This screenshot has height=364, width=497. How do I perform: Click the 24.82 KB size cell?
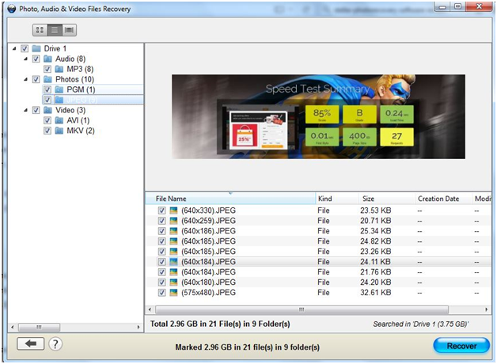[x=375, y=241]
